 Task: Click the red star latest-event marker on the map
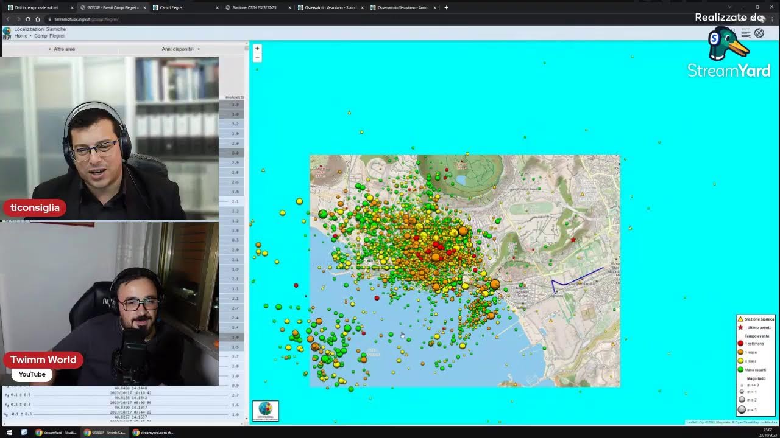pos(573,240)
